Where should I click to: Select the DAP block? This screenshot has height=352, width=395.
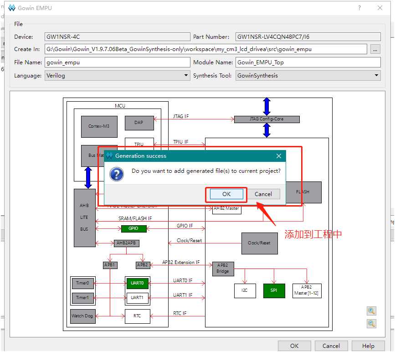[x=139, y=123]
